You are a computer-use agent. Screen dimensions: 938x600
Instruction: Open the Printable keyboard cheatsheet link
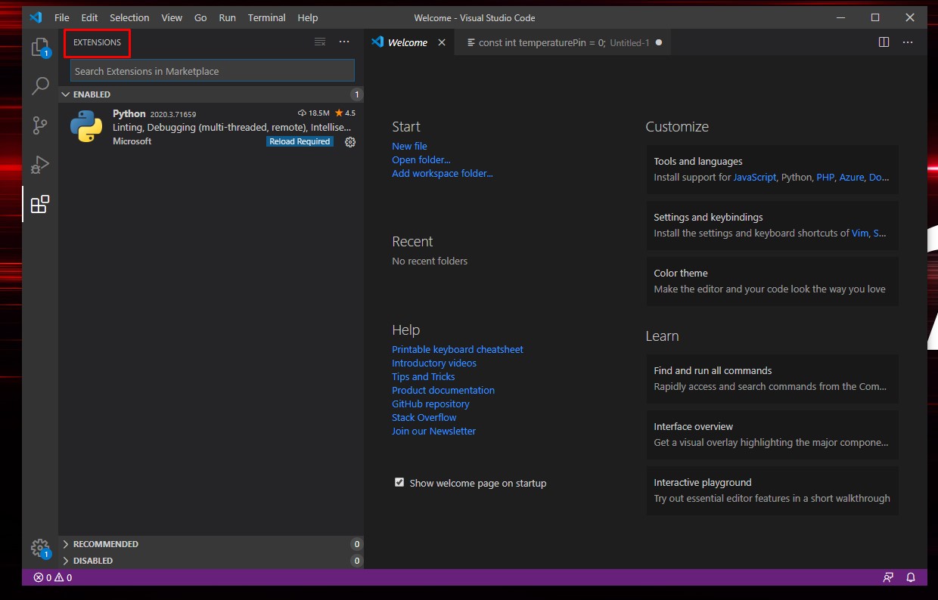[457, 349]
